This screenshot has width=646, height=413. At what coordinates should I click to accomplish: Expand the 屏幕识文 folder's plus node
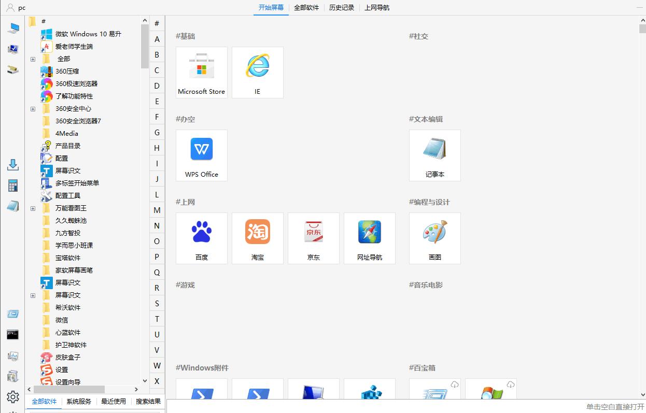pos(33,295)
